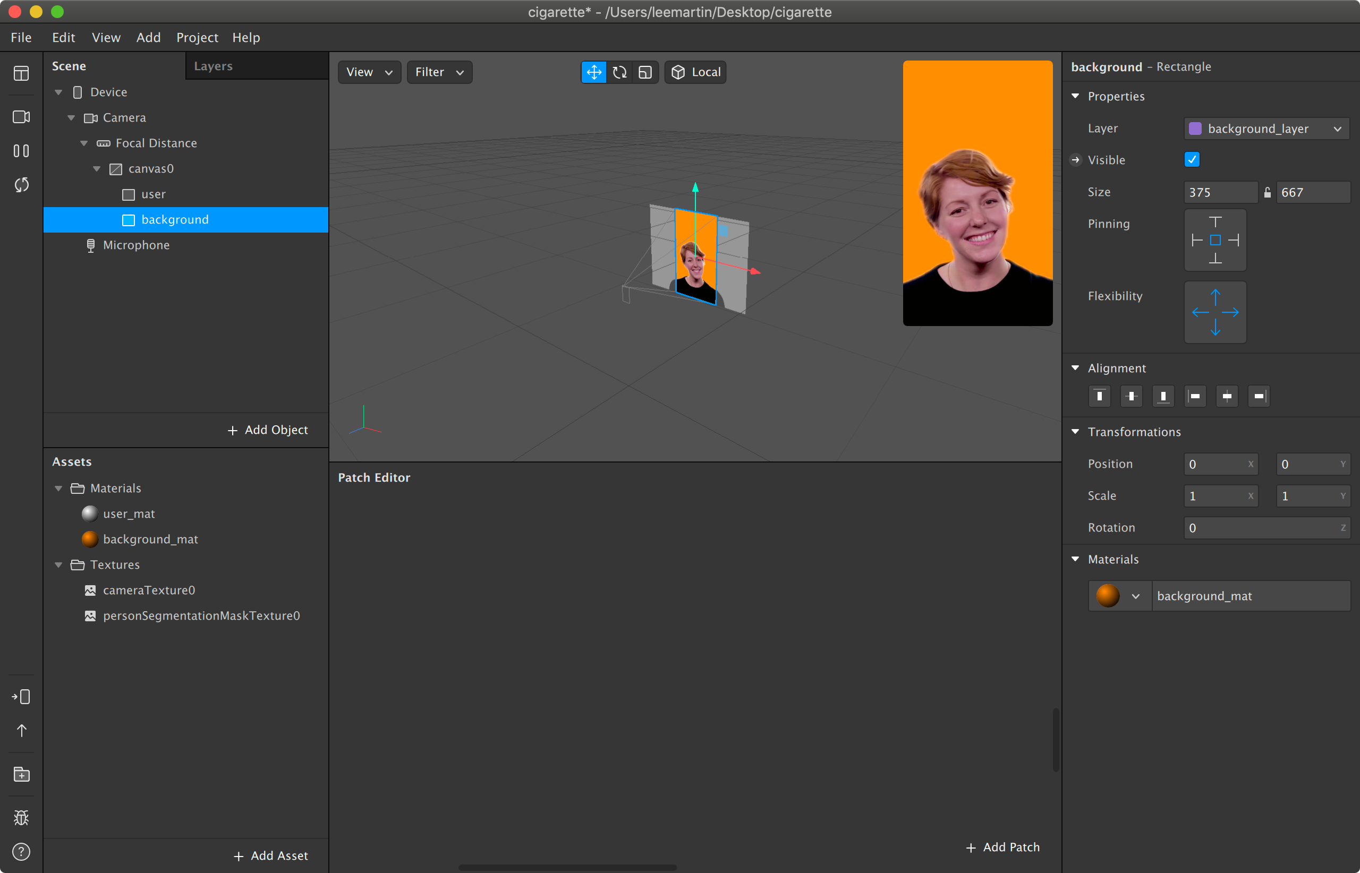Click Add Asset button
The width and height of the screenshot is (1360, 873).
pyautogui.click(x=271, y=856)
